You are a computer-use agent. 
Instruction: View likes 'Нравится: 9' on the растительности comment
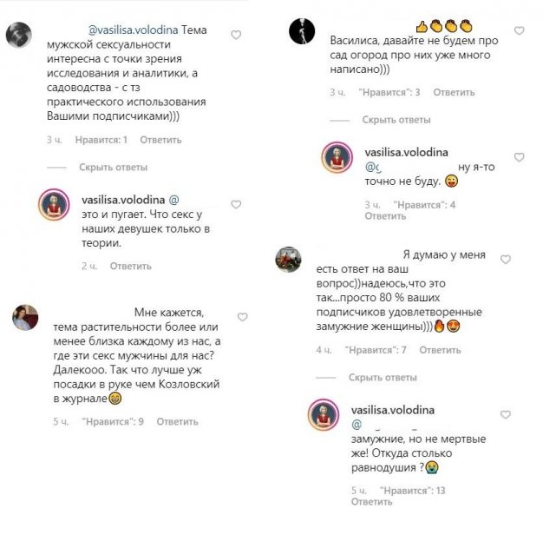coord(113,422)
